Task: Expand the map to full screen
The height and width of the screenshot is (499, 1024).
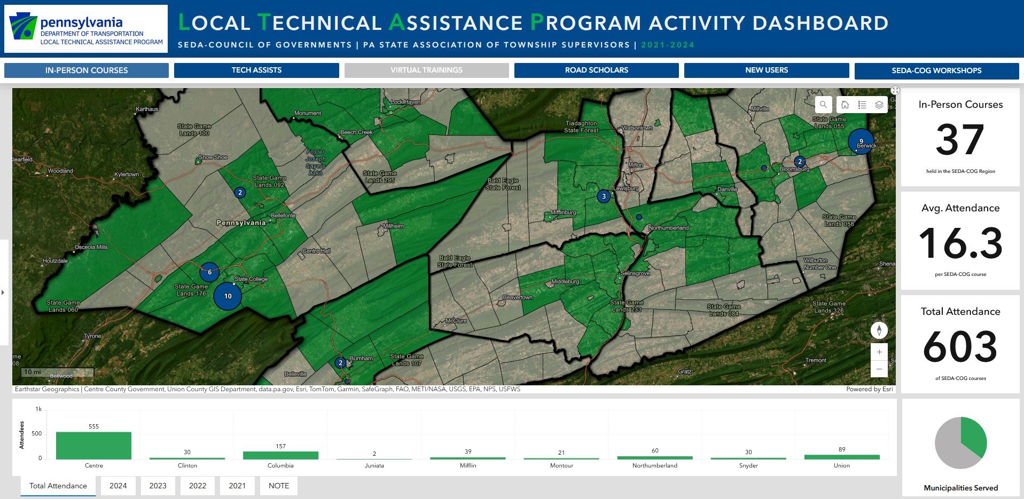Action: click(x=896, y=90)
